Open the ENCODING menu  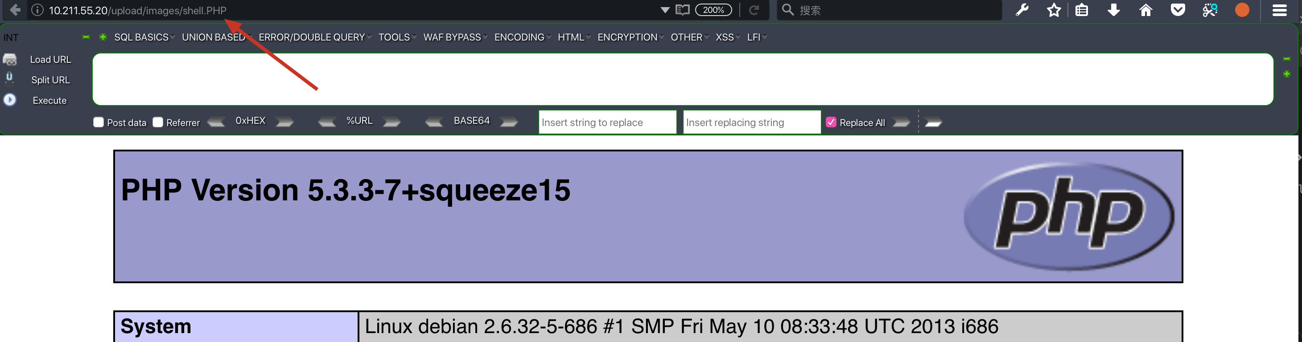522,37
